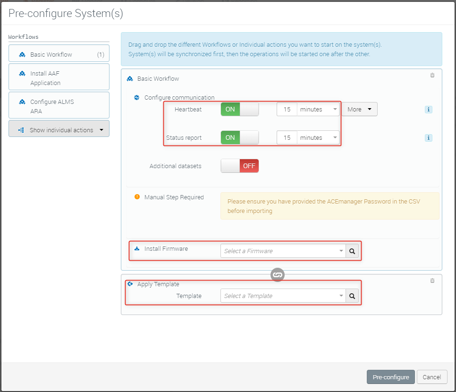The width and height of the screenshot is (456, 392).
Task: Click the info icon next to Heartbeat
Action: pos(429,110)
